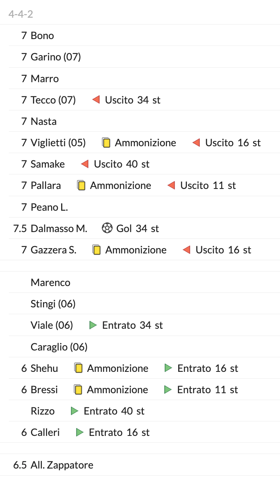Click the Gol 34 st event text
This screenshot has width=280, height=477.
point(138,228)
